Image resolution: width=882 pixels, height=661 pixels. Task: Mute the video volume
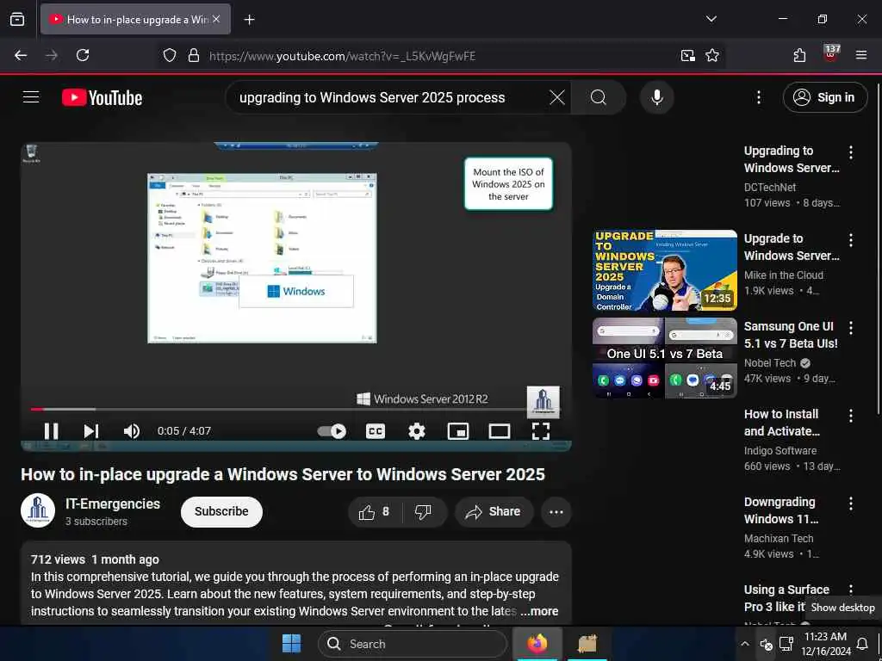pyautogui.click(x=132, y=431)
